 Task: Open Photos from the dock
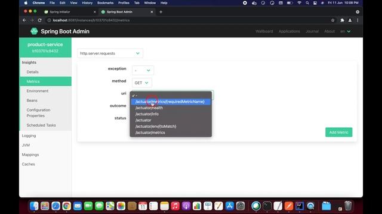coord(121,206)
